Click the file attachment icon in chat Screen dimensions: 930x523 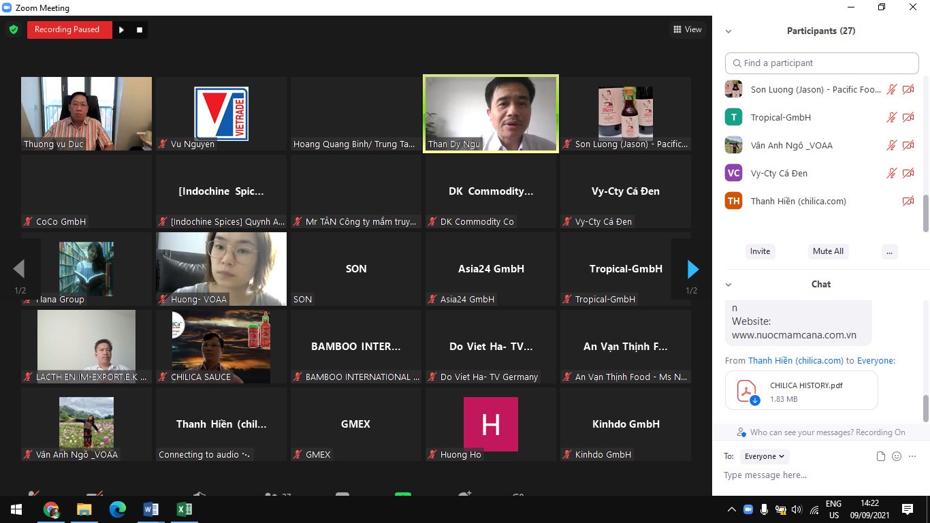[x=880, y=456]
